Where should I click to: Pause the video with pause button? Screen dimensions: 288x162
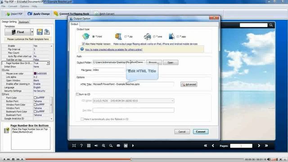click(13, 159)
